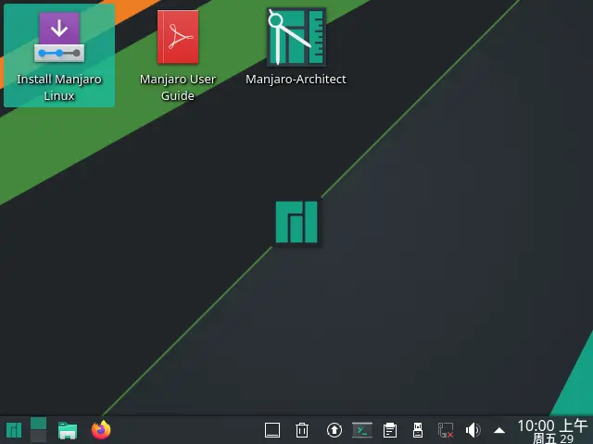Switch to the bottom virtual desktop in the pager
Viewport: 593px width, 444px height.
click(38, 437)
